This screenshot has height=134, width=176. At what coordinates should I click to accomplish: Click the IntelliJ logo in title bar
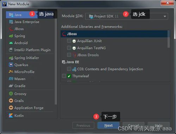[x=5, y=4]
